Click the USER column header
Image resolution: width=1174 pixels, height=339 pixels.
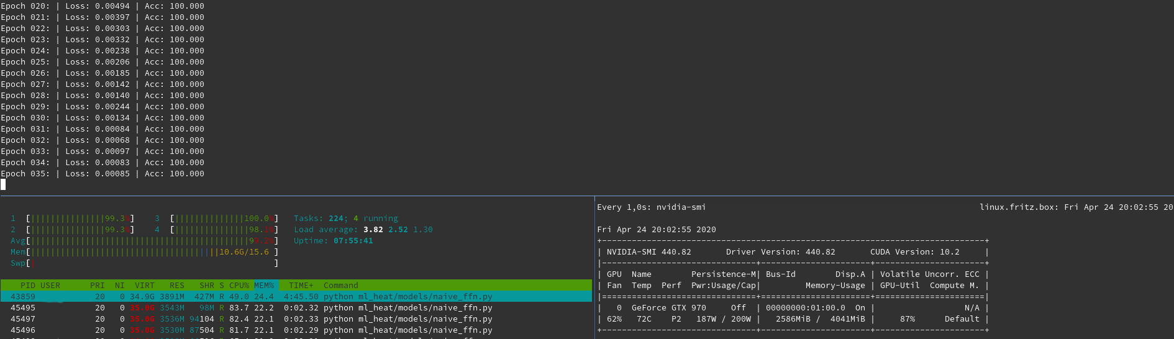50,286
